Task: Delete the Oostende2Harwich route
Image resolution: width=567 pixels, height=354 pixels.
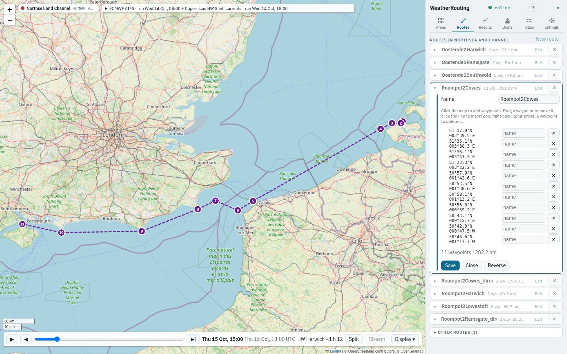Action: point(554,50)
